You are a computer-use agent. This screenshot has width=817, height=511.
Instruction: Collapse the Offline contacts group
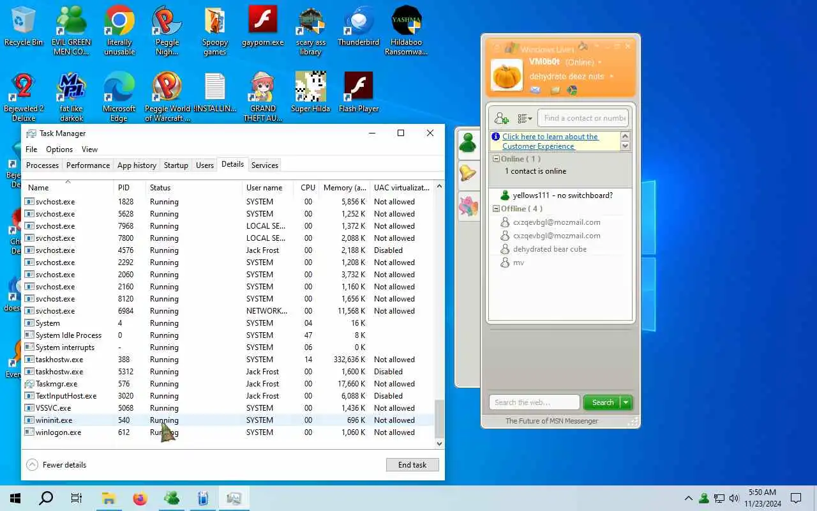point(495,209)
